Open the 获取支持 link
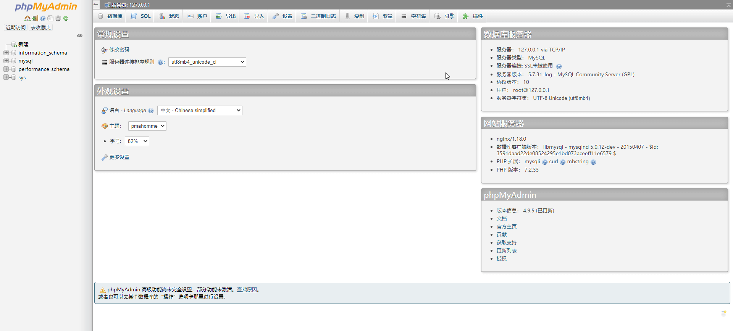733x331 pixels. coord(507,243)
